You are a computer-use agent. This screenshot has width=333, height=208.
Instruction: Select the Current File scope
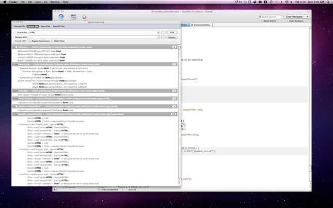click(x=19, y=26)
